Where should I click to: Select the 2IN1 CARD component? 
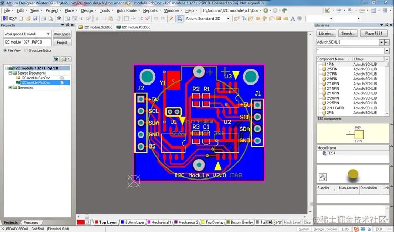tap(351, 108)
